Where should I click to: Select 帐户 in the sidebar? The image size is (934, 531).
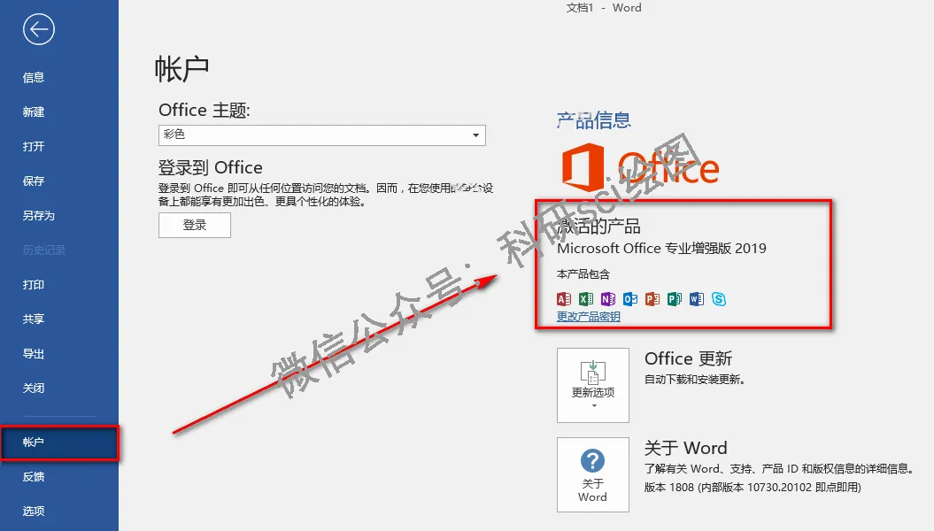[59, 442]
